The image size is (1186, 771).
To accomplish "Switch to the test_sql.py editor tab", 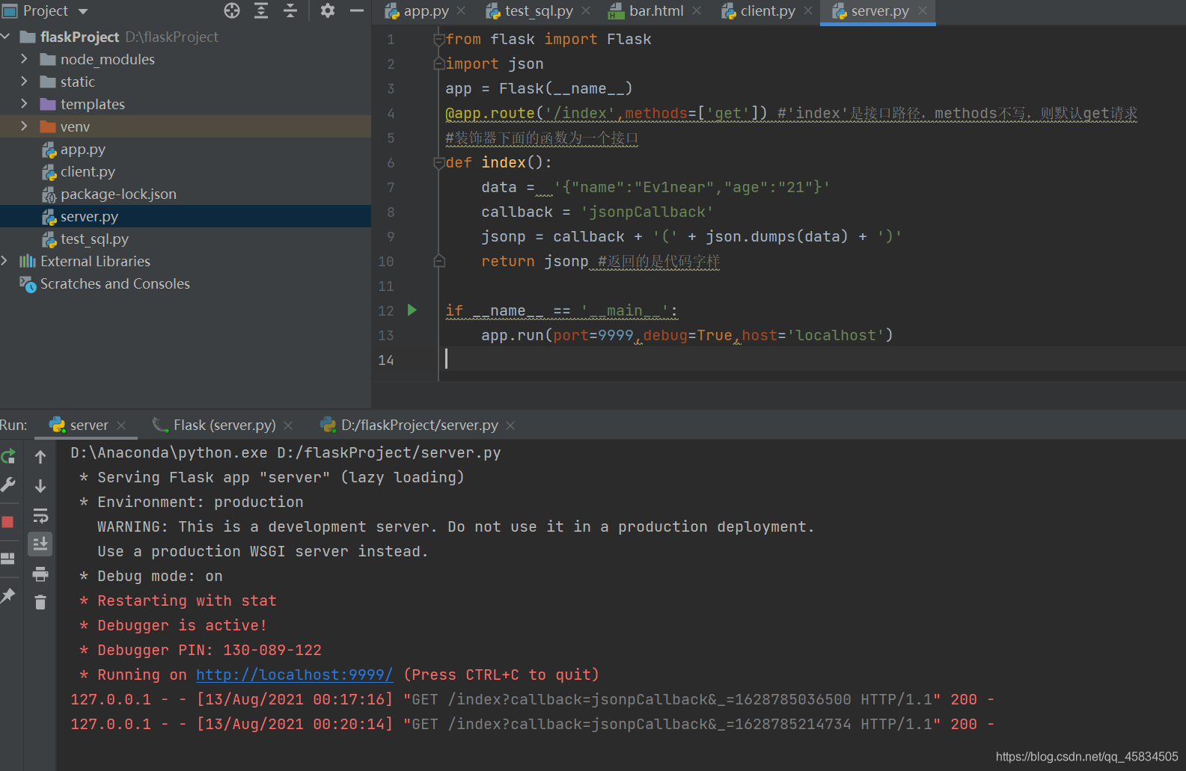I will tap(539, 11).
